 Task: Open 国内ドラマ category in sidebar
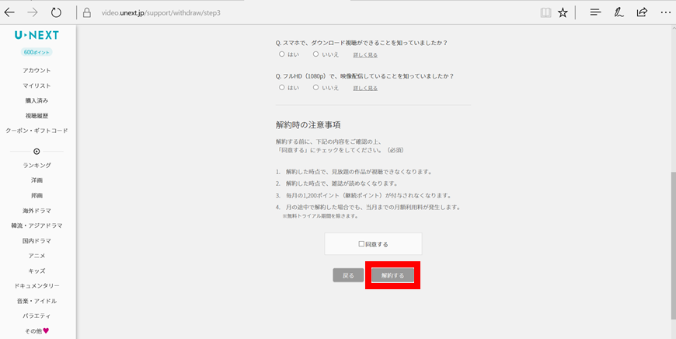click(x=37, y=241)
